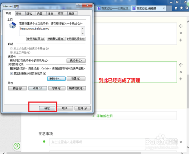Click move handle icon of the first section
189x154 pixels.
181,26
